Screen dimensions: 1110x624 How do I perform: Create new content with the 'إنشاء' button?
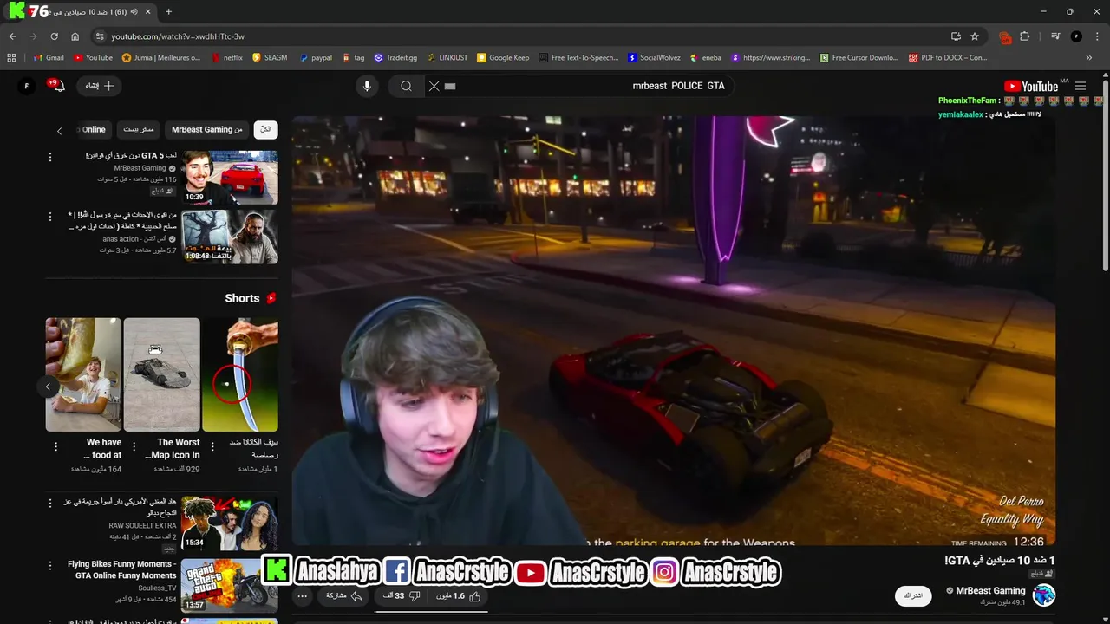click(99, 86)
